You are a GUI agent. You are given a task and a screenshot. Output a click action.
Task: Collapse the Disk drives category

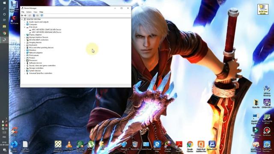(x=25, y=27)
